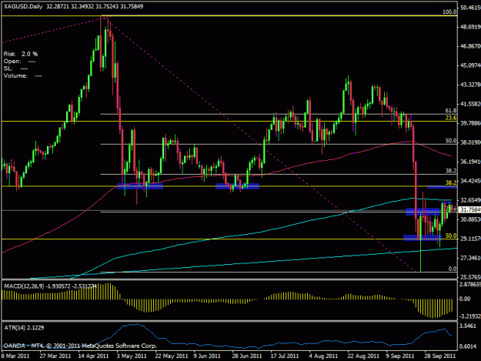Screen dimensions: 481x361
Task: Click the 14 Apr 2011 date label
Action: point(94,356)
